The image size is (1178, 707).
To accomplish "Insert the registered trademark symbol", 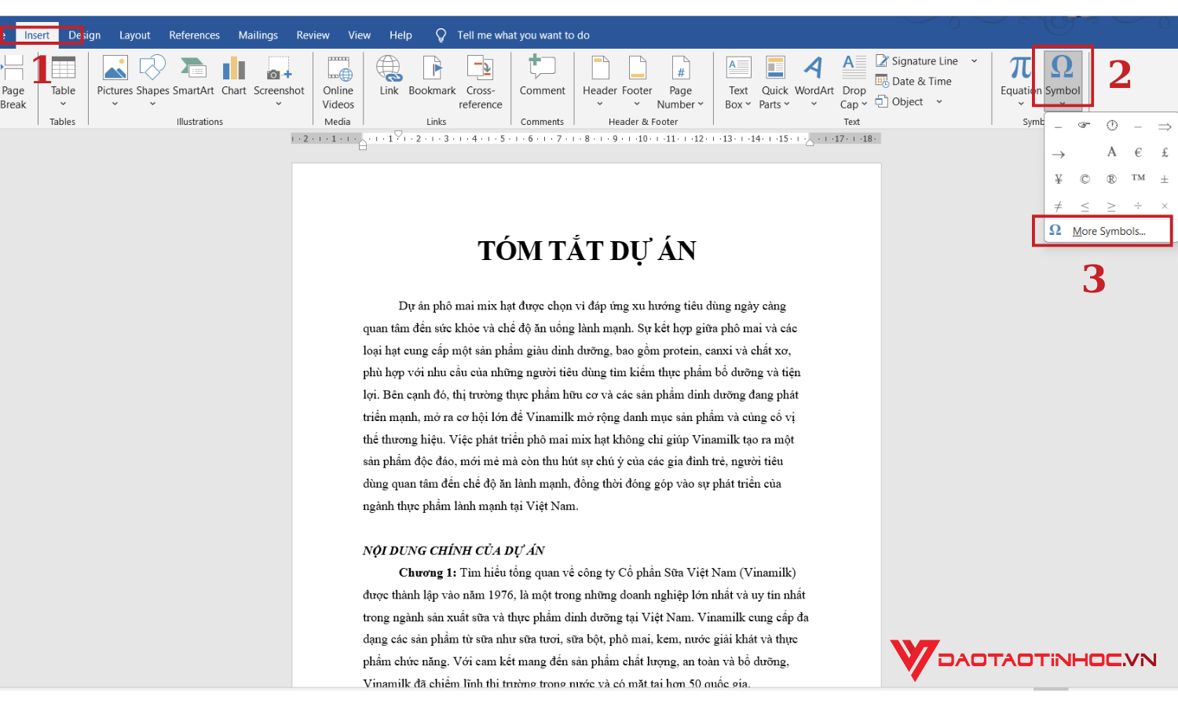I will click(x=1111, y=179).
